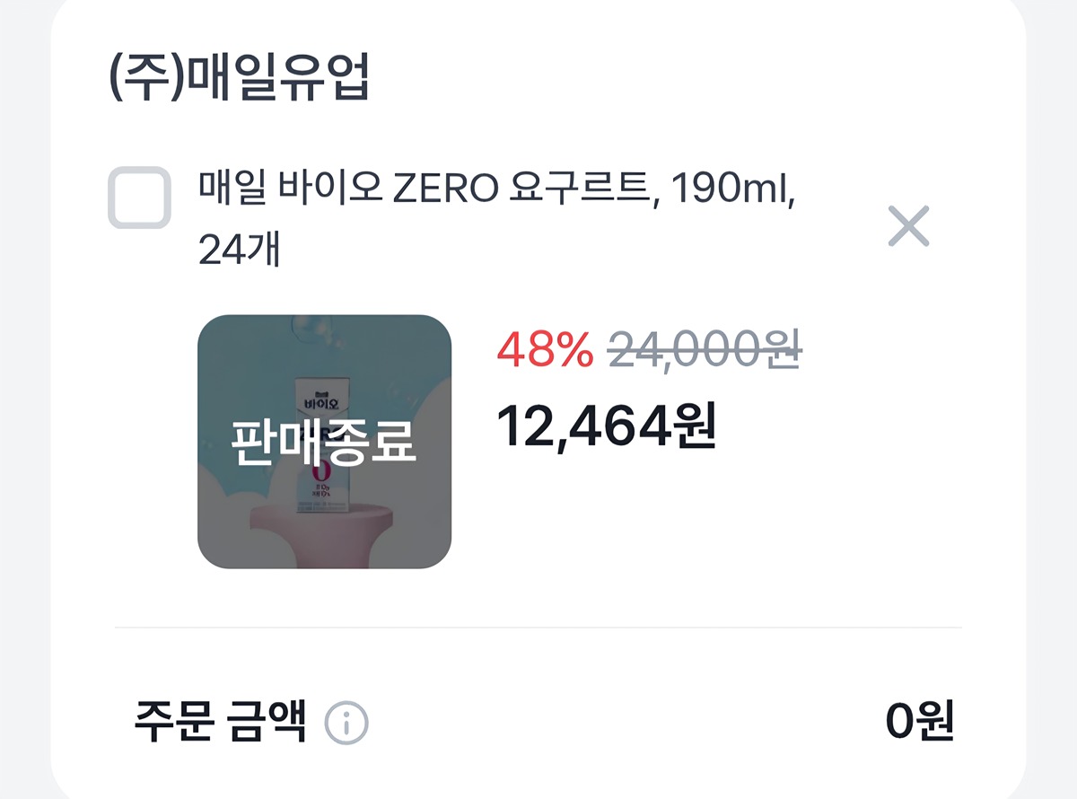Click the divider line above 주문 금액

coord(538,628)
